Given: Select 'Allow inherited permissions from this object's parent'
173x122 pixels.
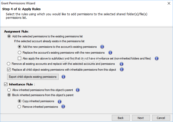Looking at the screenshot, I should pyautogui.click(x=9, y=90).
